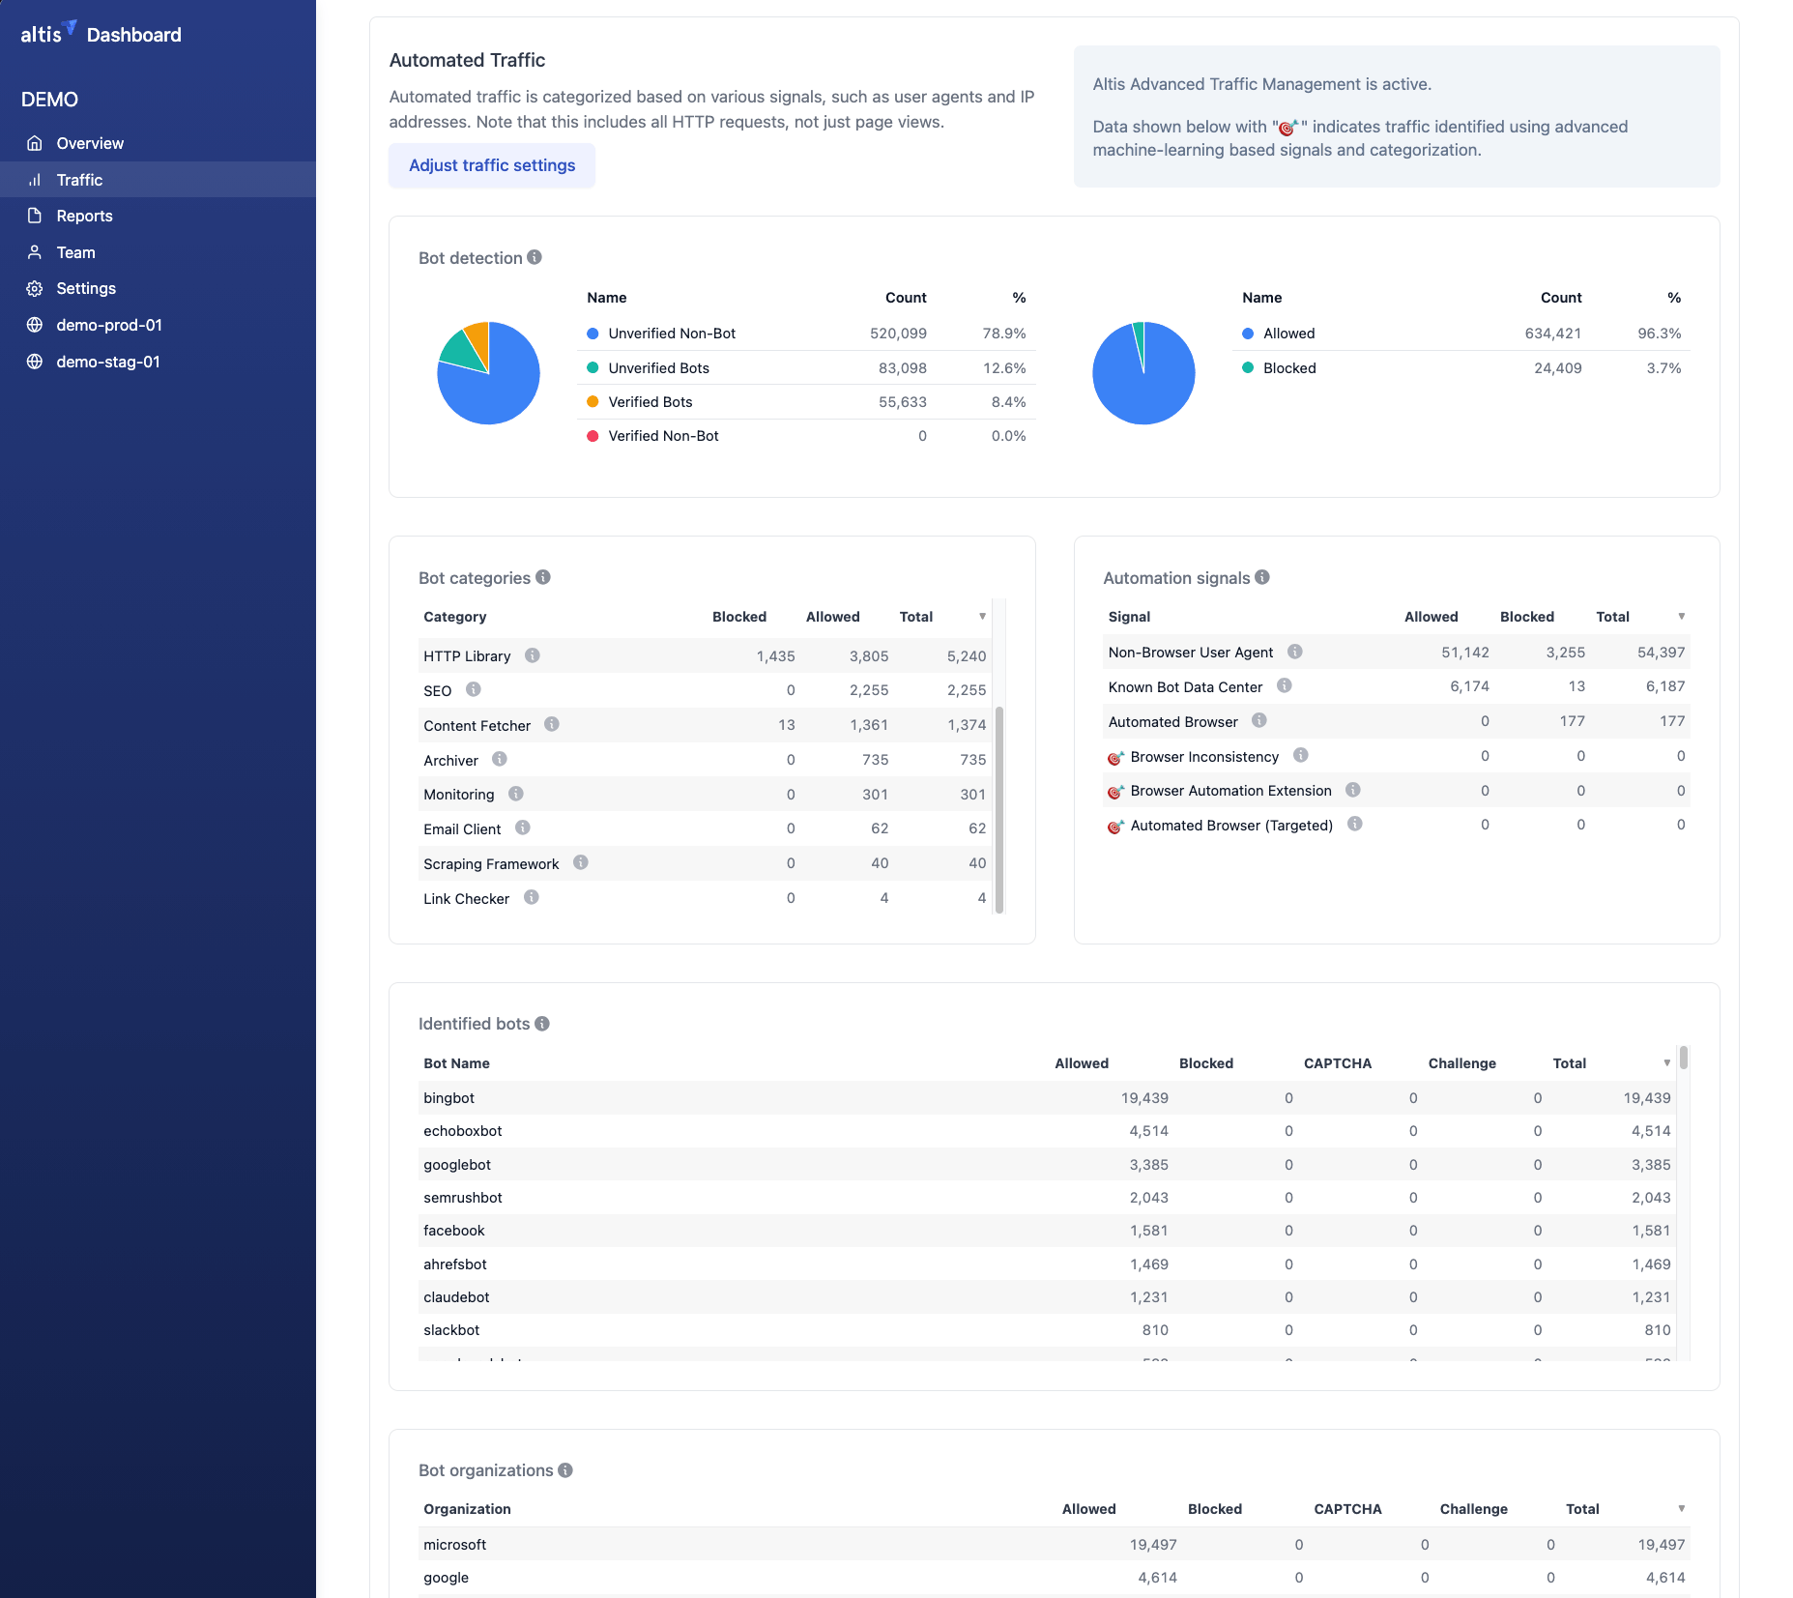Screen dimensions: 1793x1598
Task: Click the Automated Browser info icon
Action: pyautogui.click(x=1259, y=720)
